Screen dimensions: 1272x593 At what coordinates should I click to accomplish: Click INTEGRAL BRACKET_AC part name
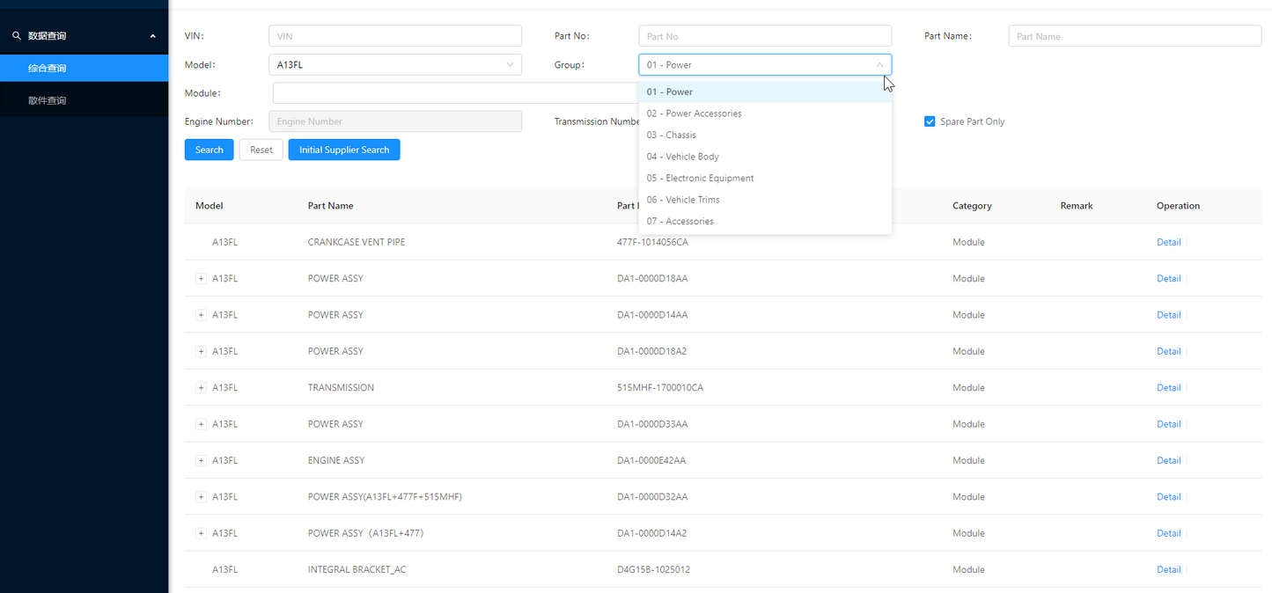[357, 569]
